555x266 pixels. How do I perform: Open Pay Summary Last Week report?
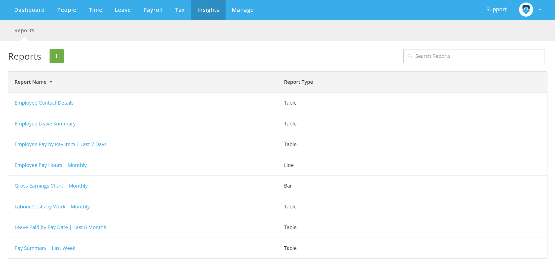pos(45,248)
